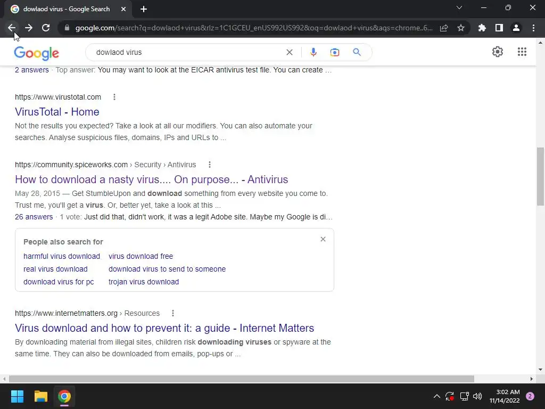The height and width of the screenshot is (409, 545).
Task: Click the browser forward arrow
Action: [29, 28]
